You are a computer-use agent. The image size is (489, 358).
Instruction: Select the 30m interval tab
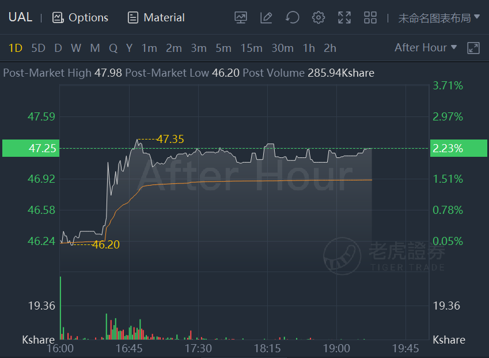282,48
